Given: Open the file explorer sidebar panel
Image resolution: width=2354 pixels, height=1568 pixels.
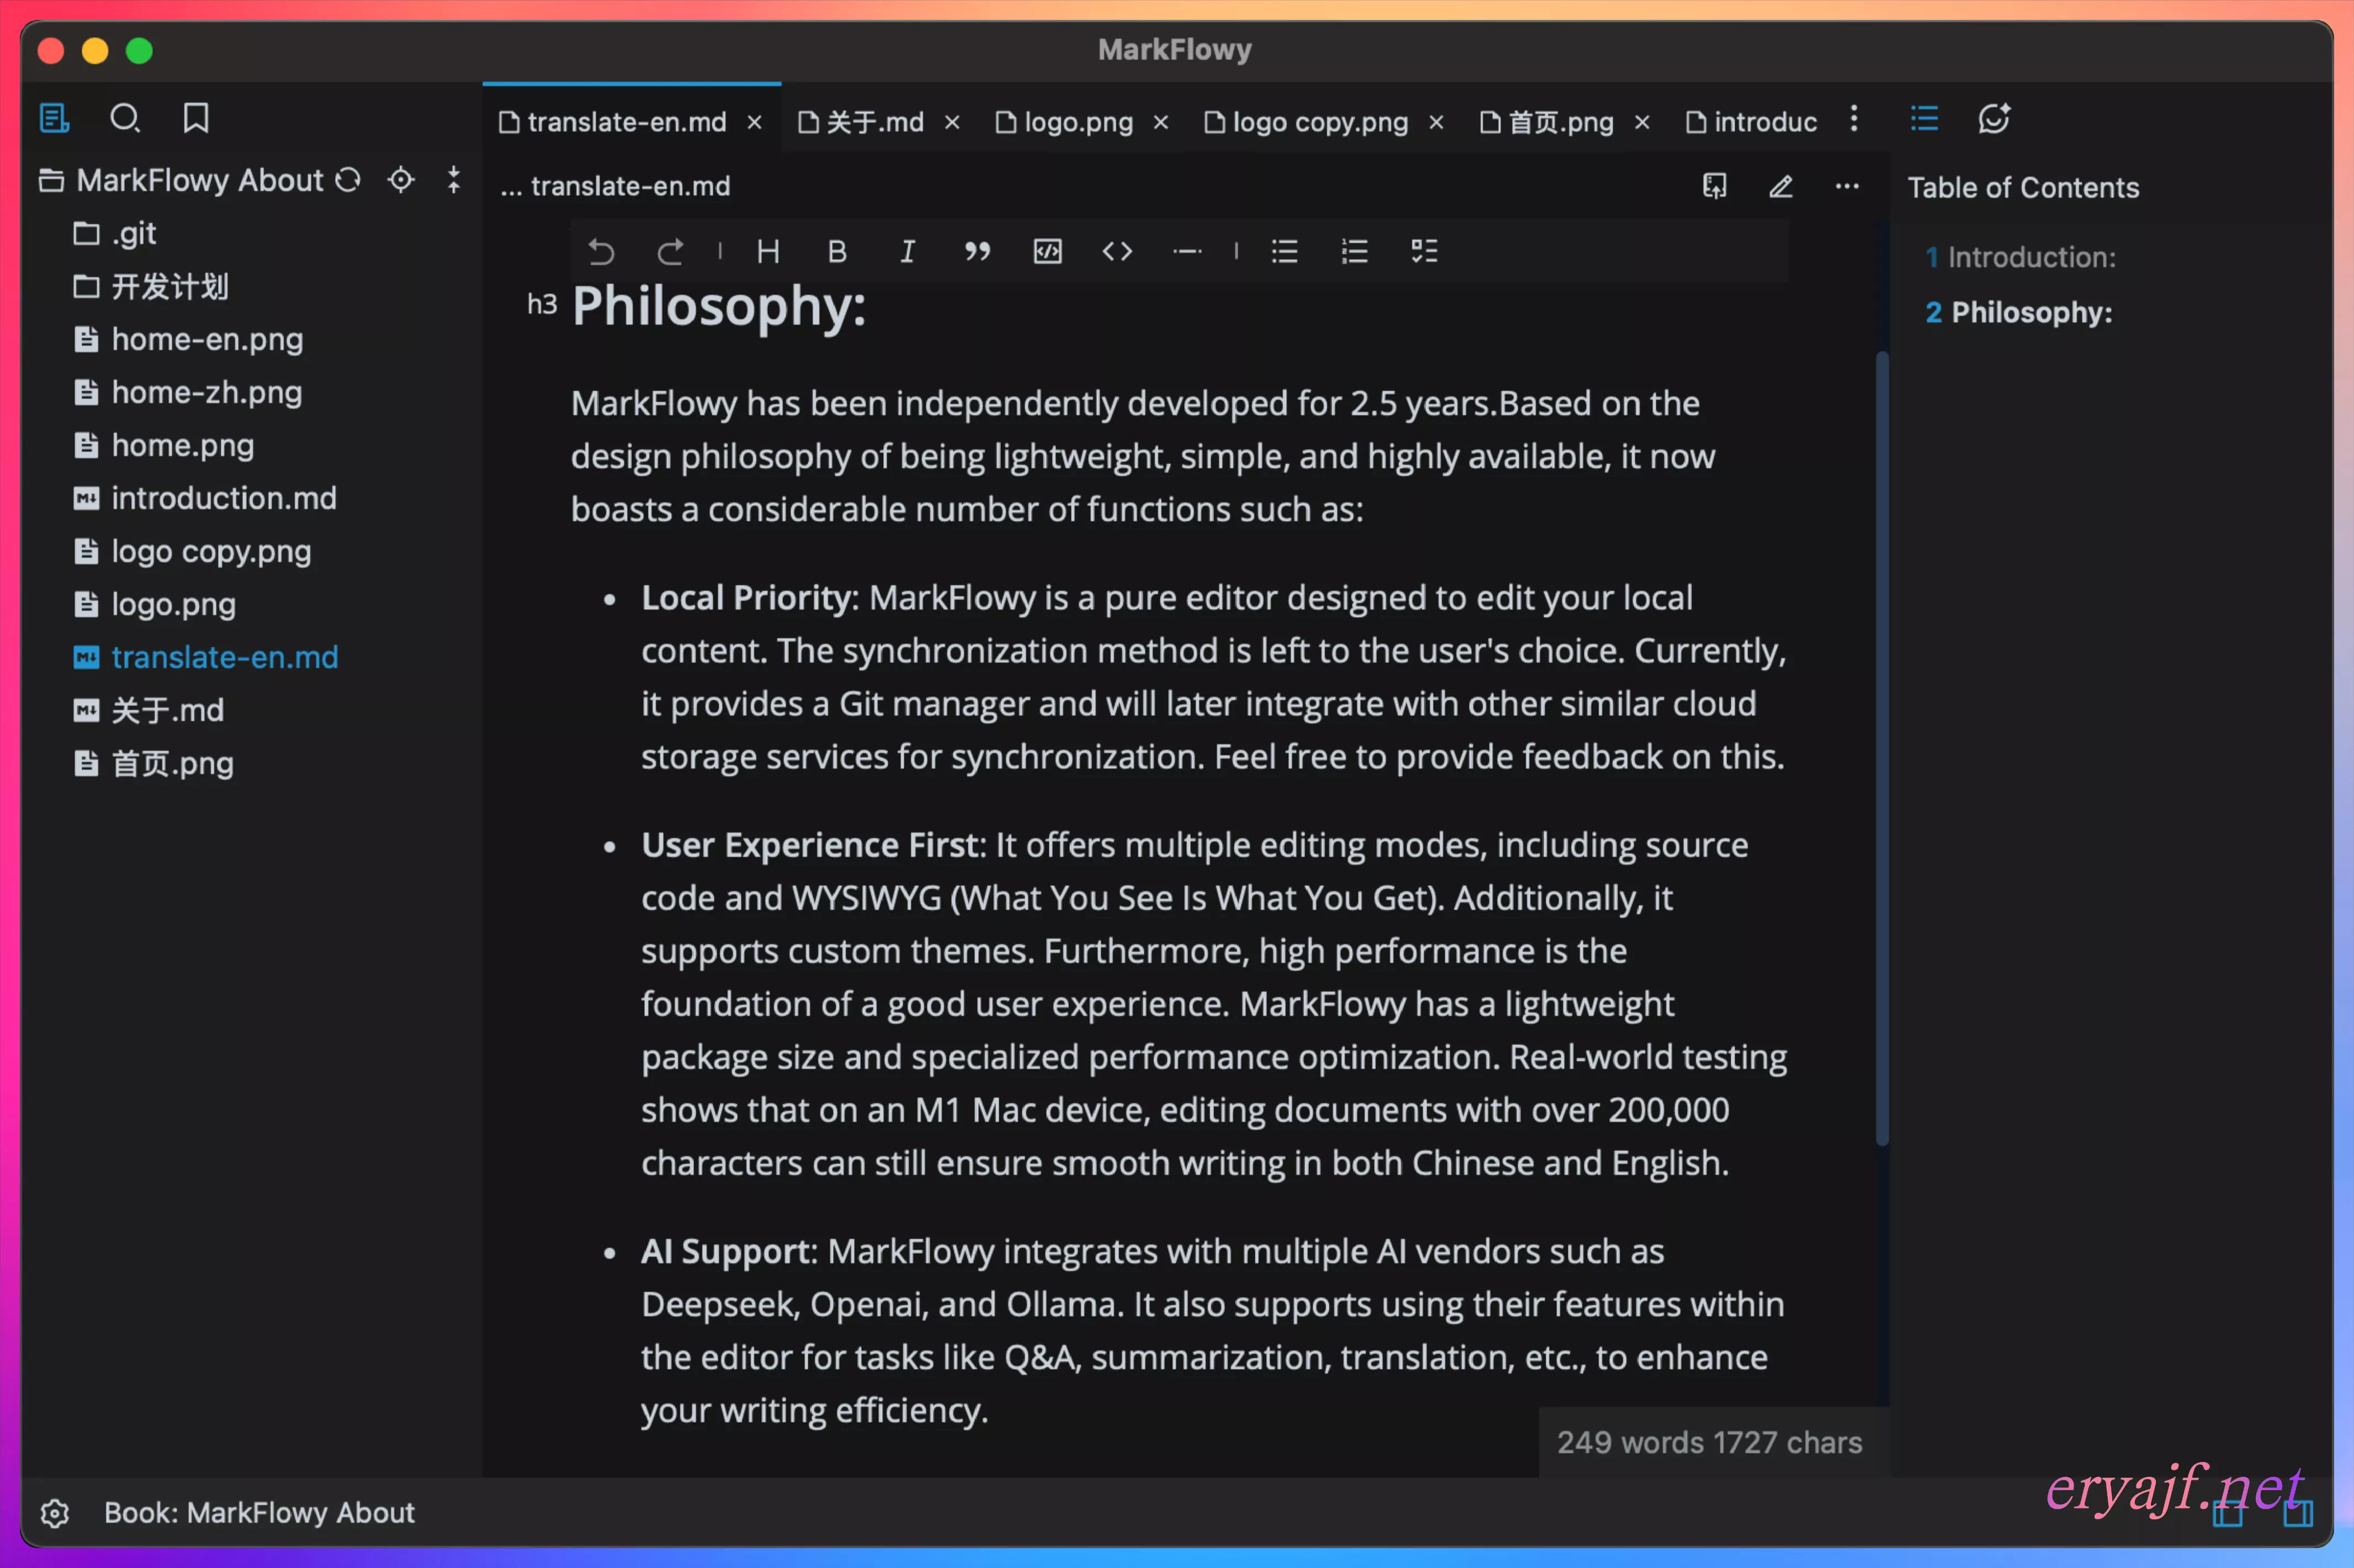Looking at the screenshot, I should coord(54,118).
